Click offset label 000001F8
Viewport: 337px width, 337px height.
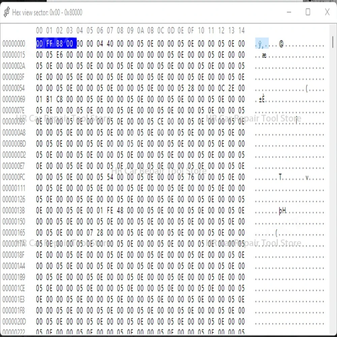pyautogui.click(x=13, y=311)
